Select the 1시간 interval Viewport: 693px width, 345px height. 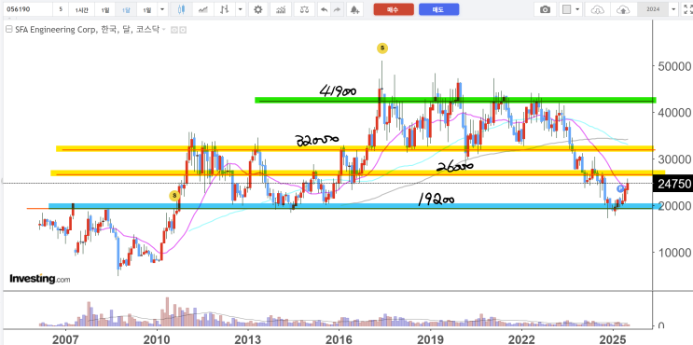82,9
